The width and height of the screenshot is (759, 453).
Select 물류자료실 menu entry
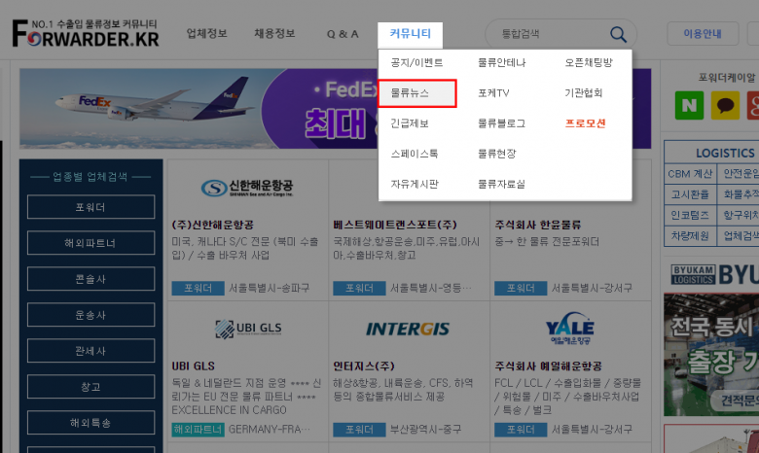point(501,184)
